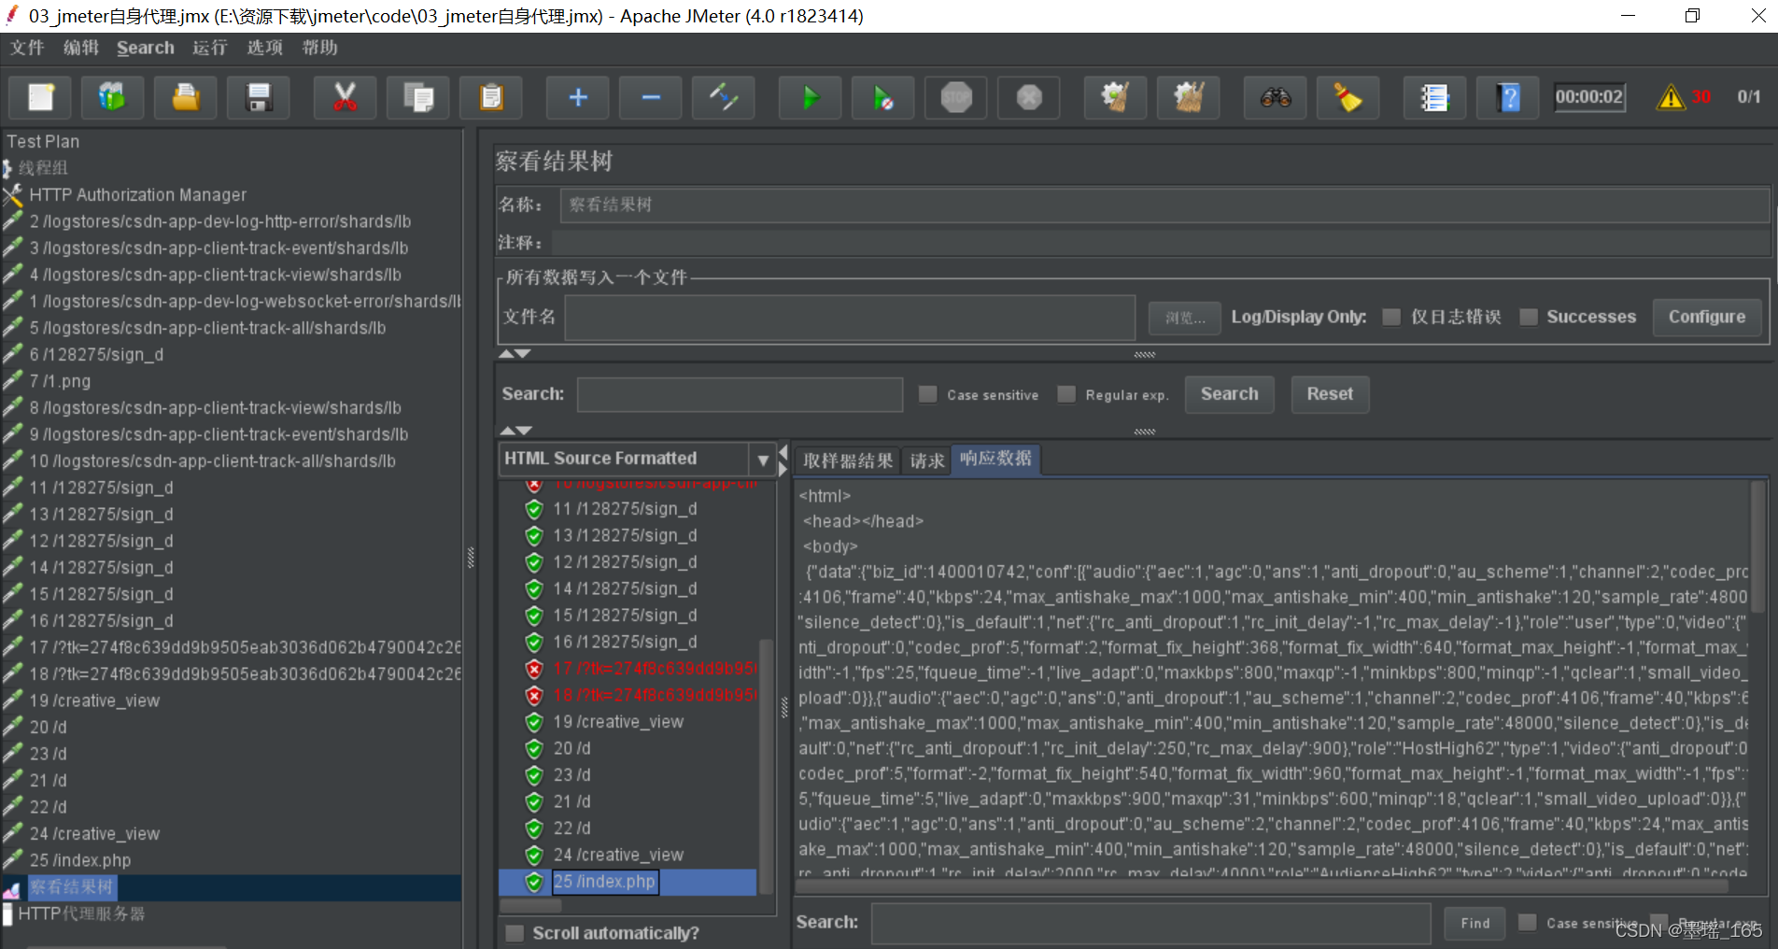
Task: Select HTTP Authorization Manager icon in tree
Action: tap(13, 195)
